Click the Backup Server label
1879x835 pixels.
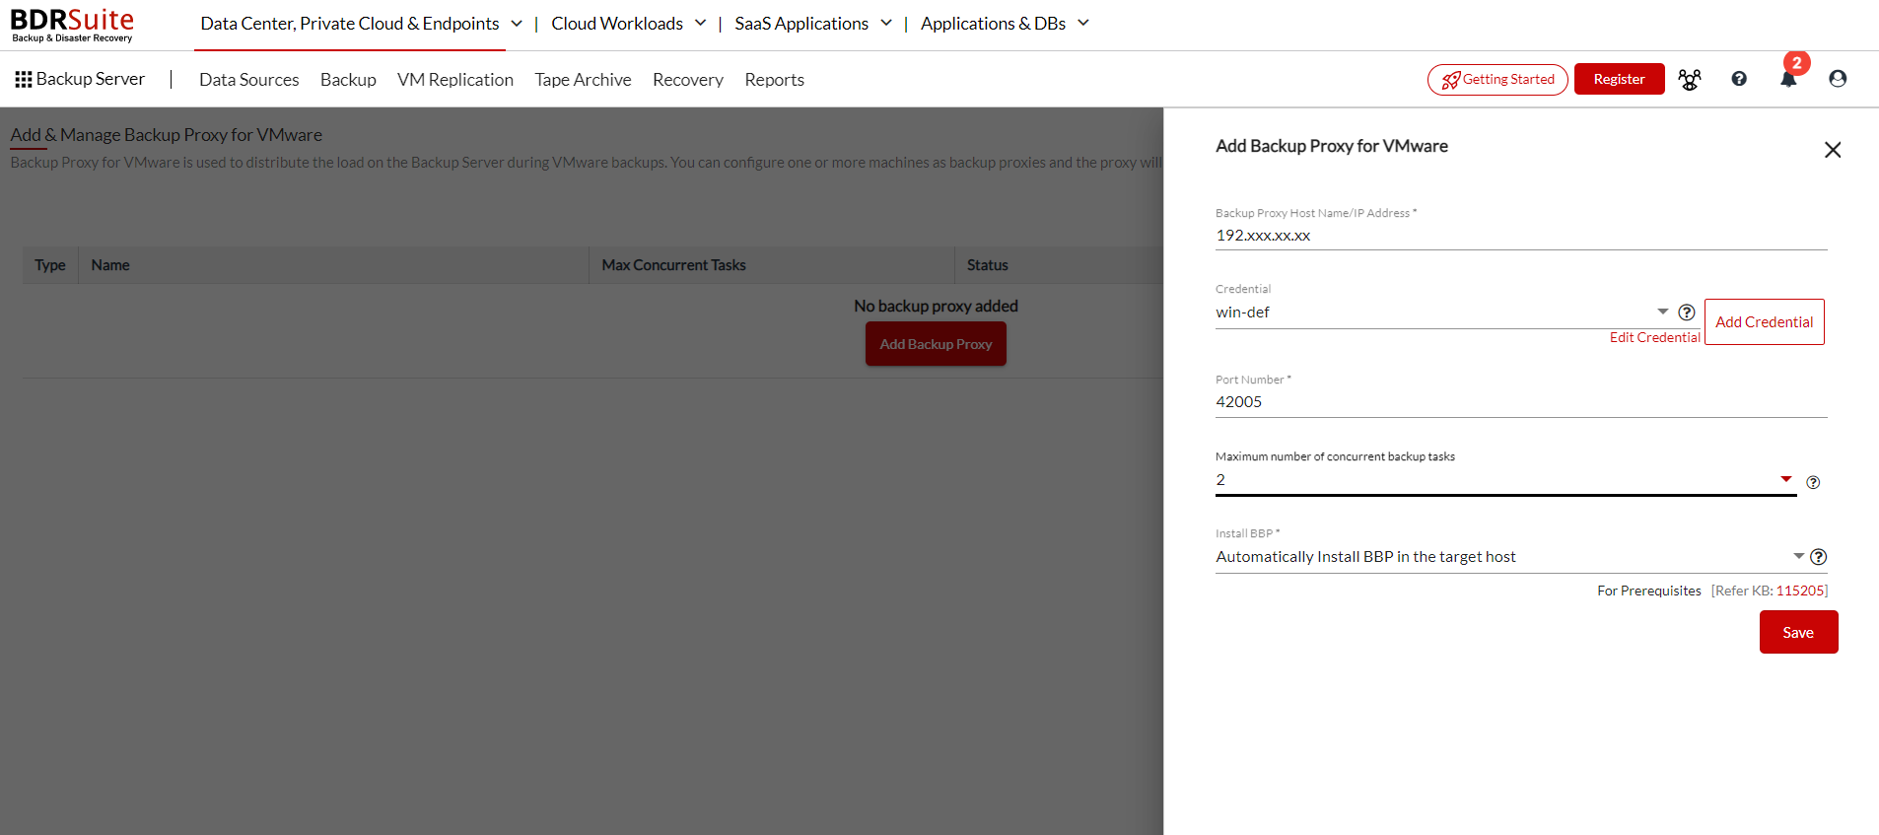(91, 79)
